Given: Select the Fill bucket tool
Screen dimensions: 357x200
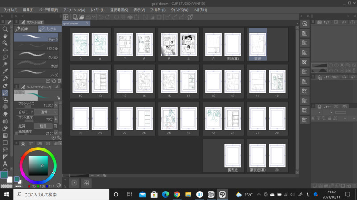Looking at the screenshot, I should pyautogui.click(x=5, y=128).
